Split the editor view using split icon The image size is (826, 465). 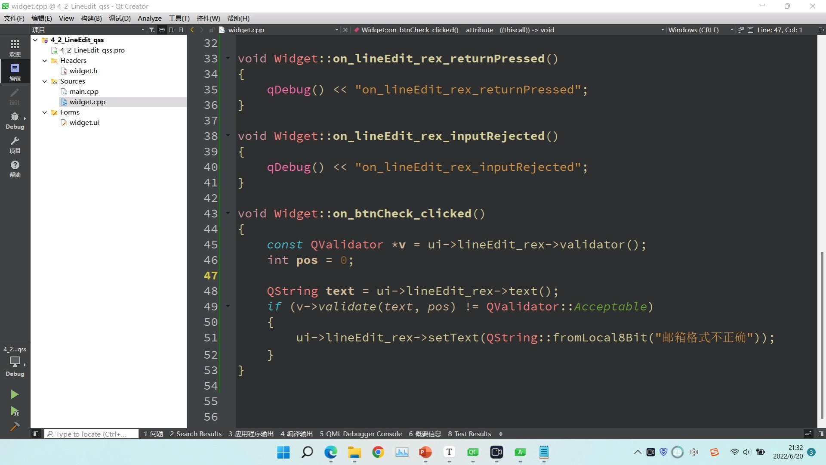tap(821, 30)
